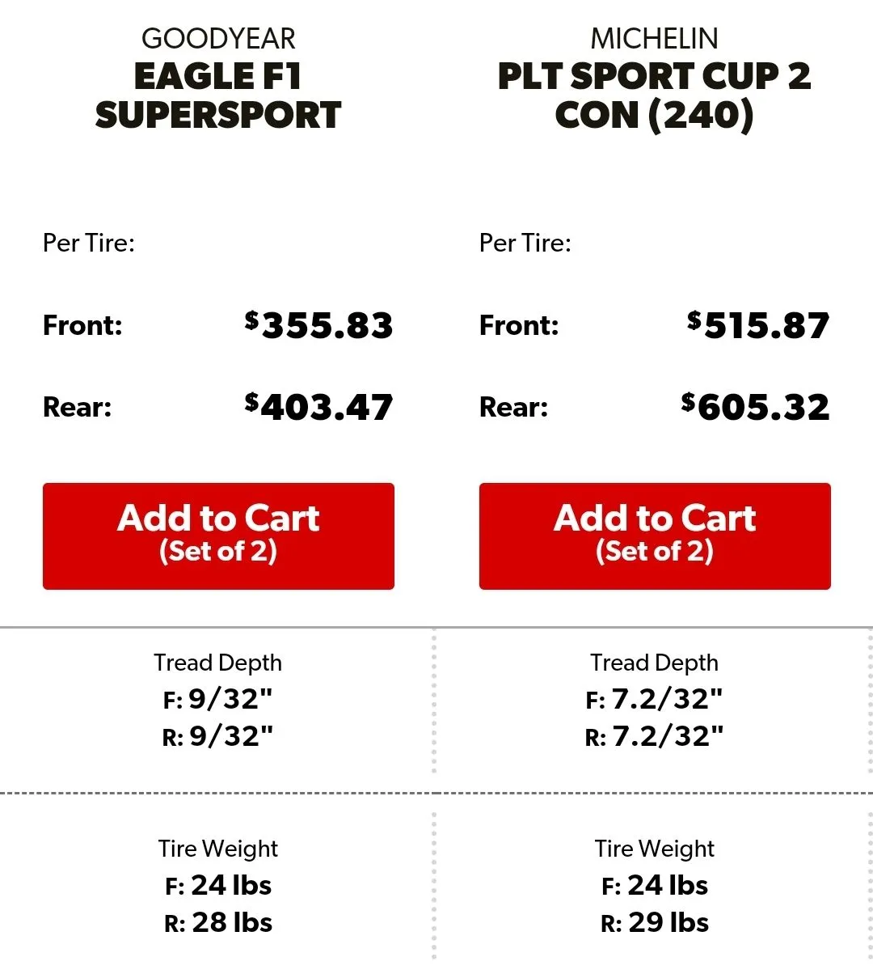
Task: Open the PLT Sport Cup 2 CON title
Action: coord(655,95)
